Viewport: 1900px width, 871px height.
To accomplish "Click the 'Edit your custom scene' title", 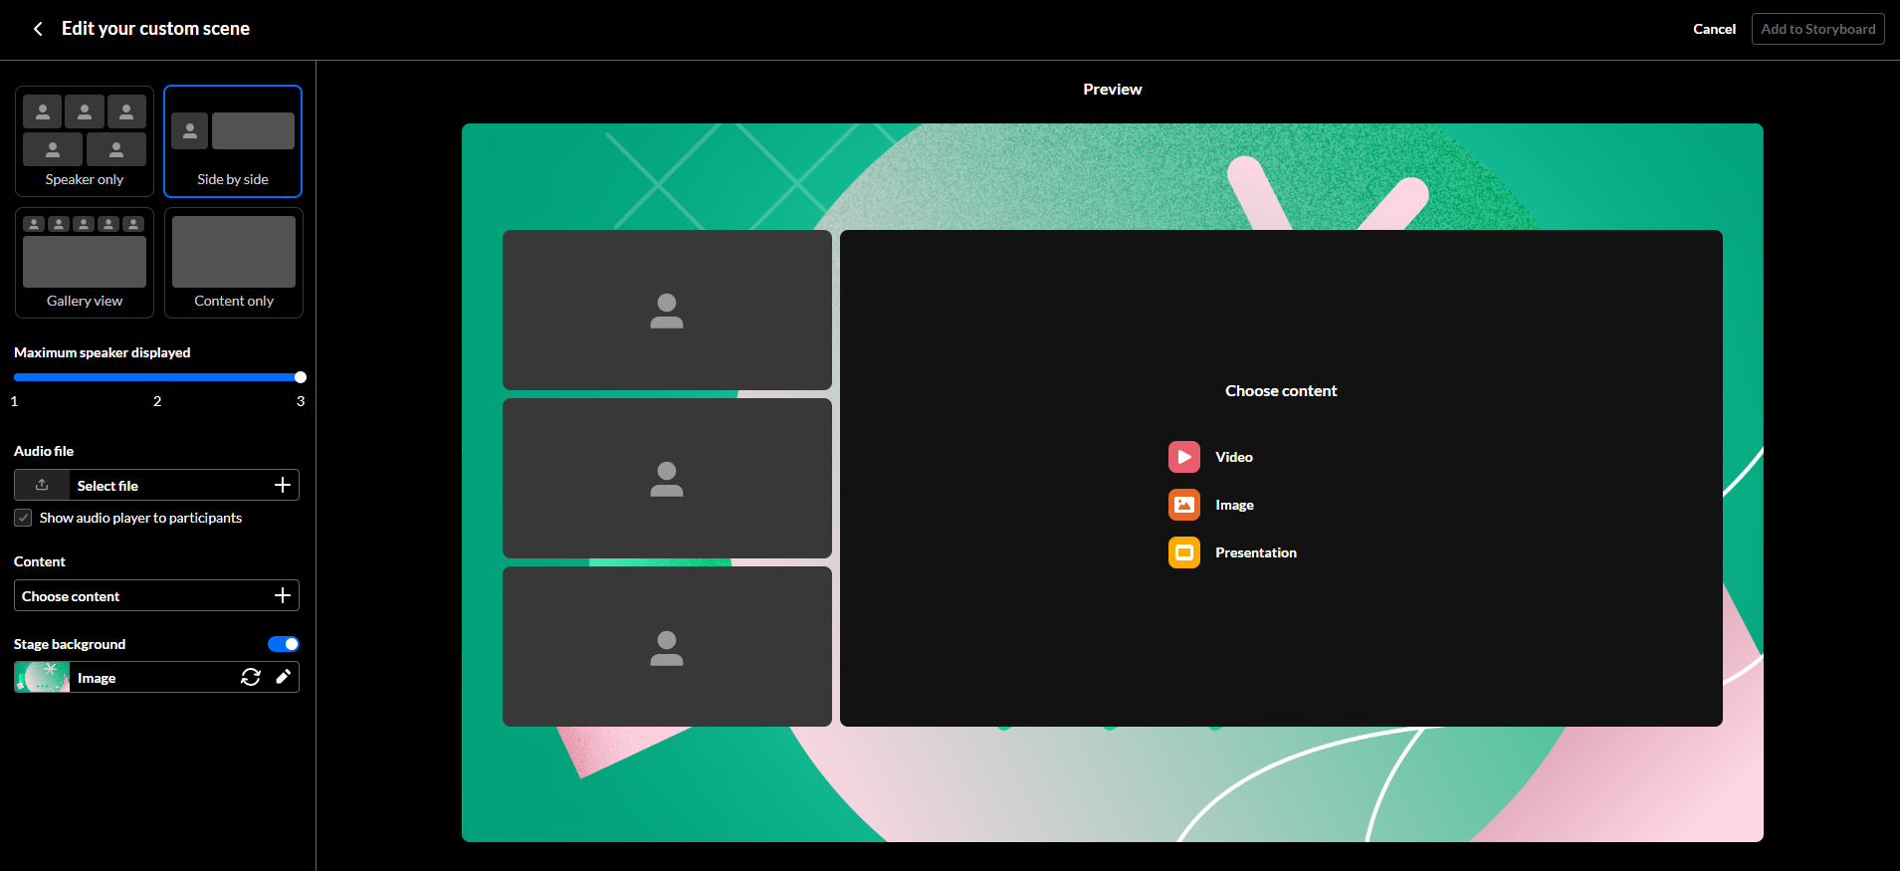I will point(155,29).
